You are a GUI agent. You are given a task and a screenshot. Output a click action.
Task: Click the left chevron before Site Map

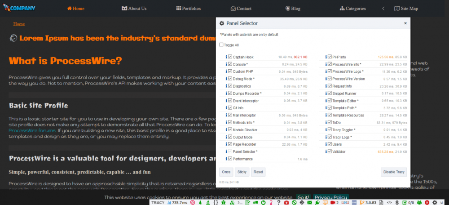coord(383,8)
